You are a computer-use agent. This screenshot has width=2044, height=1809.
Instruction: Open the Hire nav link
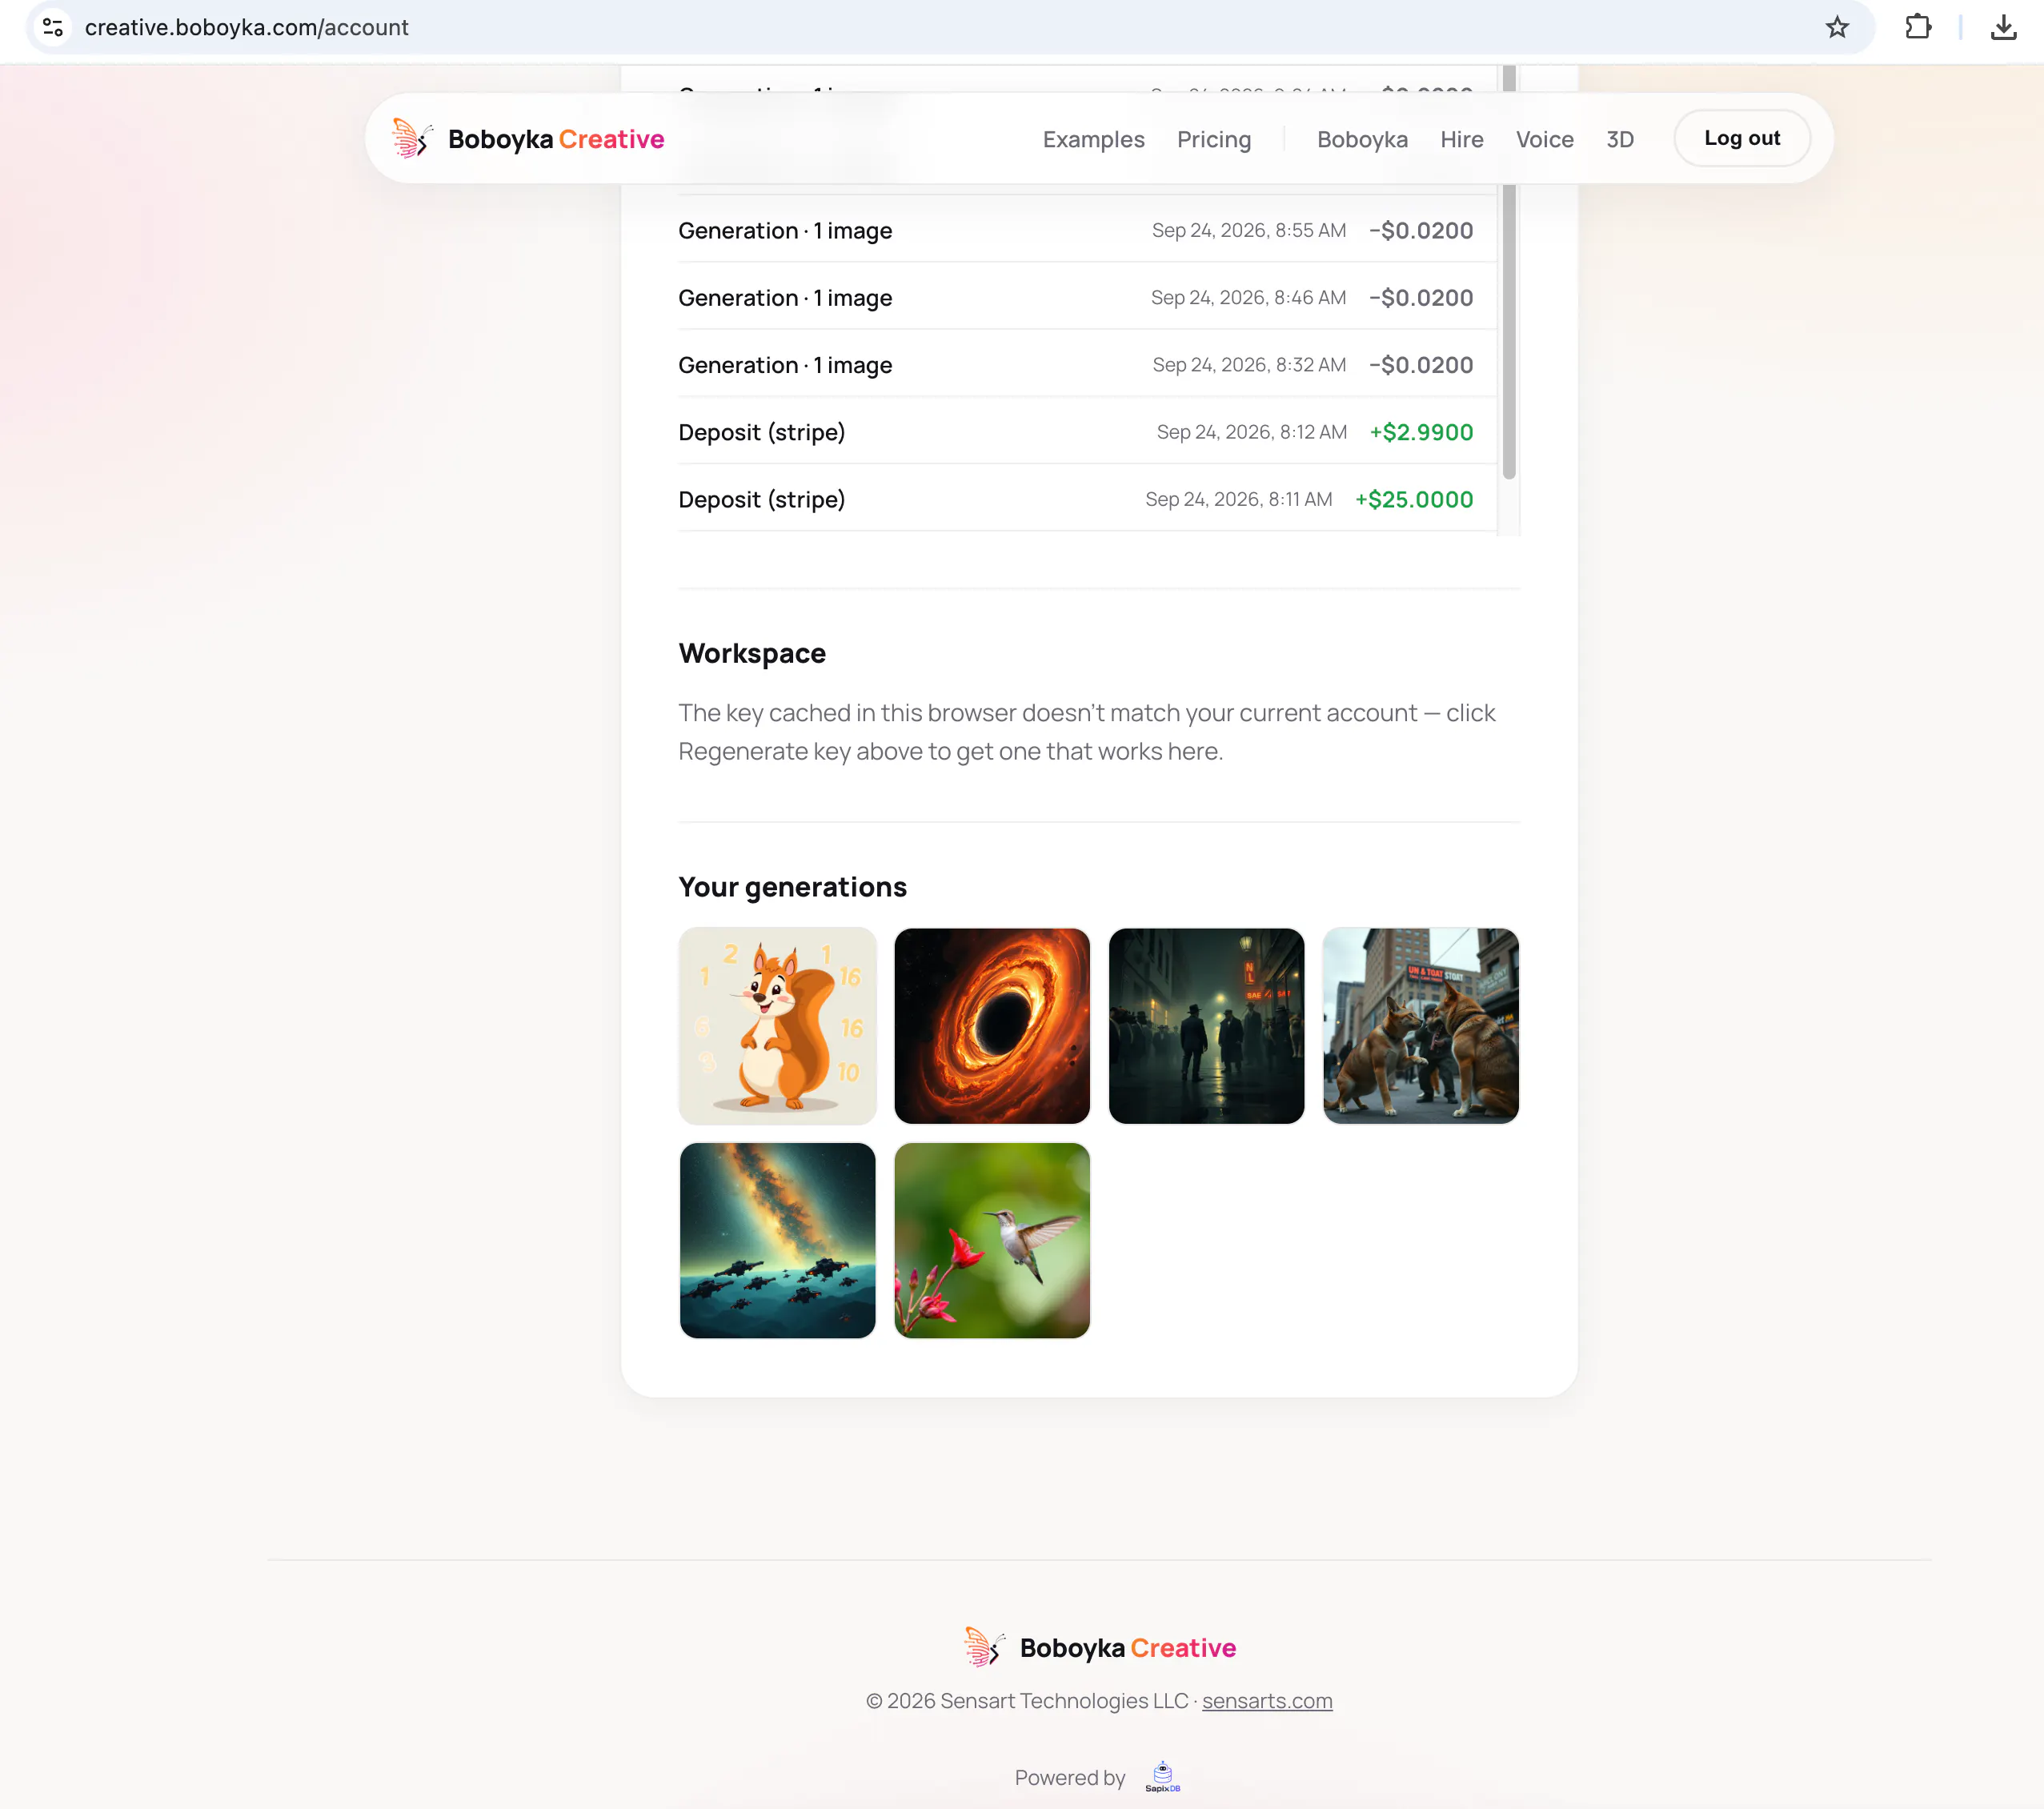1461,139
